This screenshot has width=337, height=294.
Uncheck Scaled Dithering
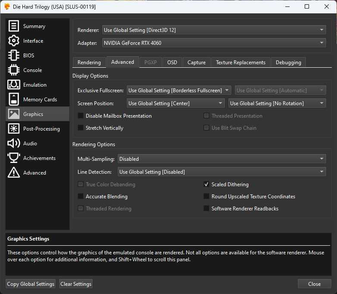click(206, 185)
